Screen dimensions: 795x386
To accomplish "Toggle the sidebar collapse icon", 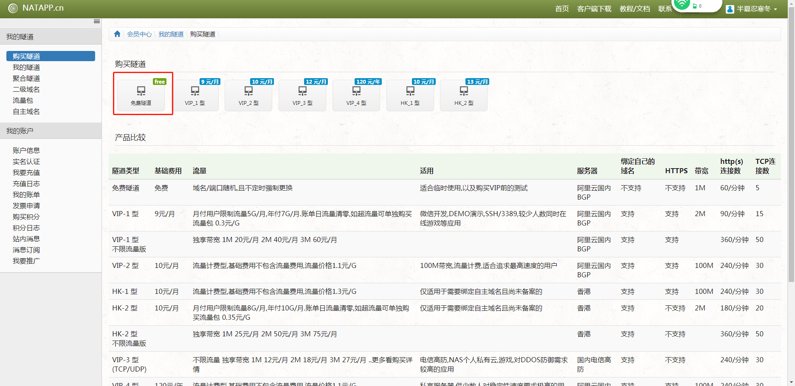I will (97, 21).
